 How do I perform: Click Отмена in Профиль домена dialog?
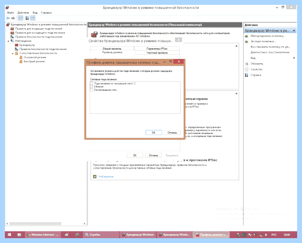(172, 133)
